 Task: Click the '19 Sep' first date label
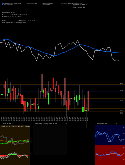tap(2, 119)
